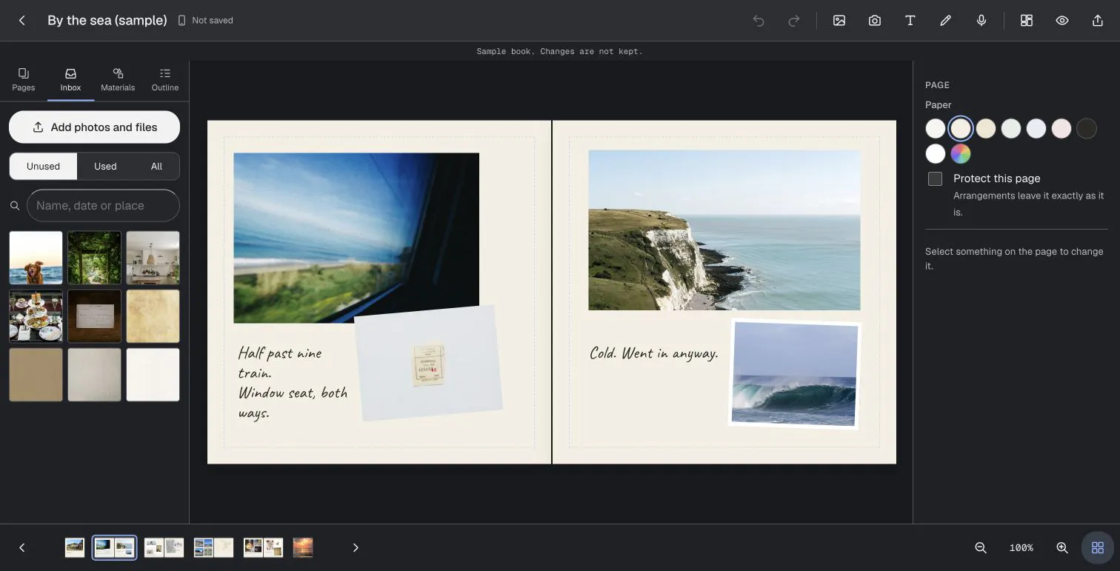Select the dog in the sea inbox photo
Viewport: 1120px width, 571px height.
click(36, 258)
